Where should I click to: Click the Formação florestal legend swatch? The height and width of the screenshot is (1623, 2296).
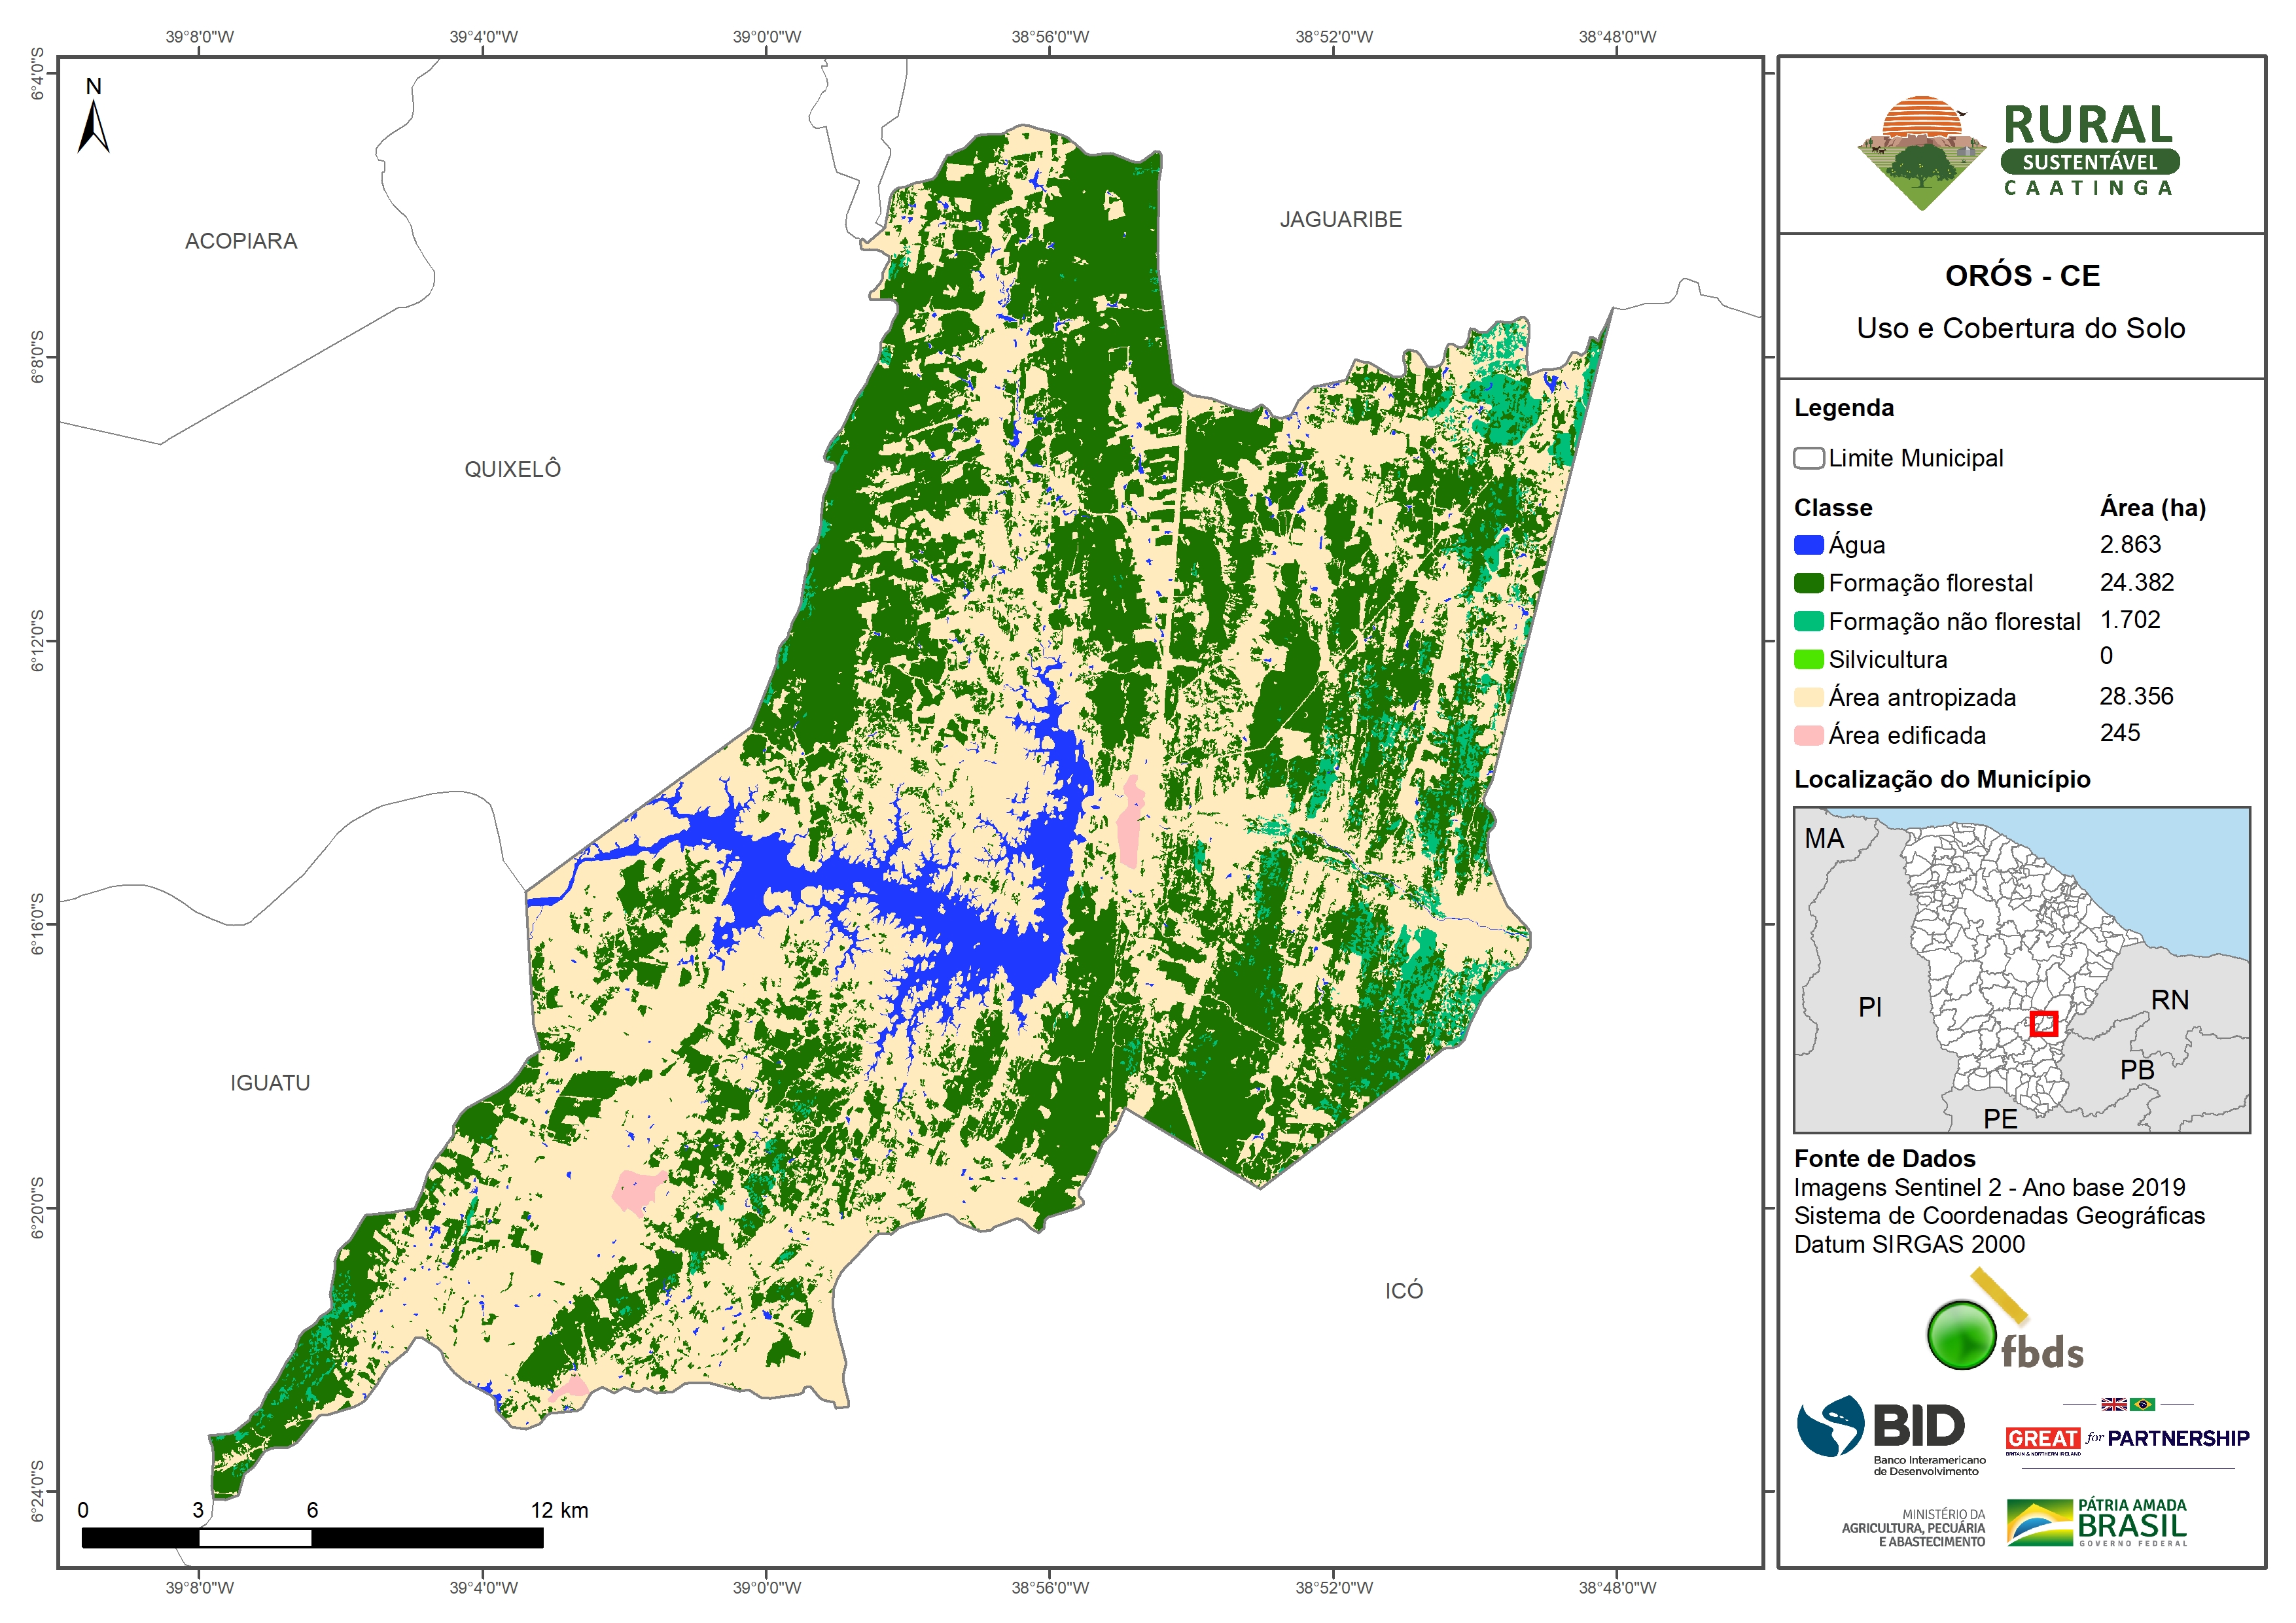[1808, 583]
